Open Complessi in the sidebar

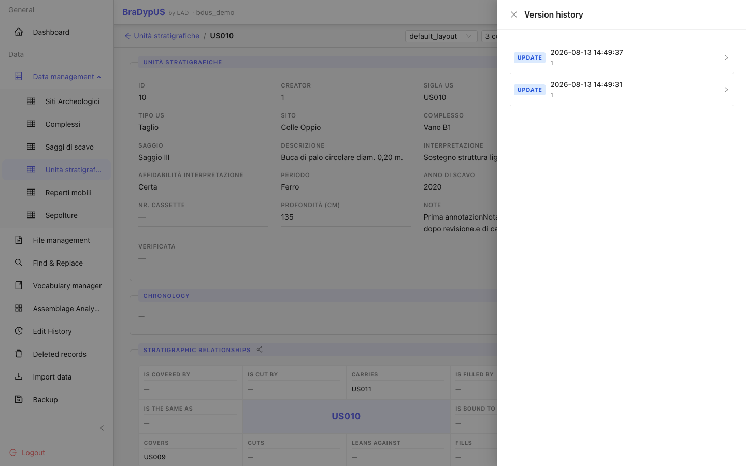coord(57,124)
